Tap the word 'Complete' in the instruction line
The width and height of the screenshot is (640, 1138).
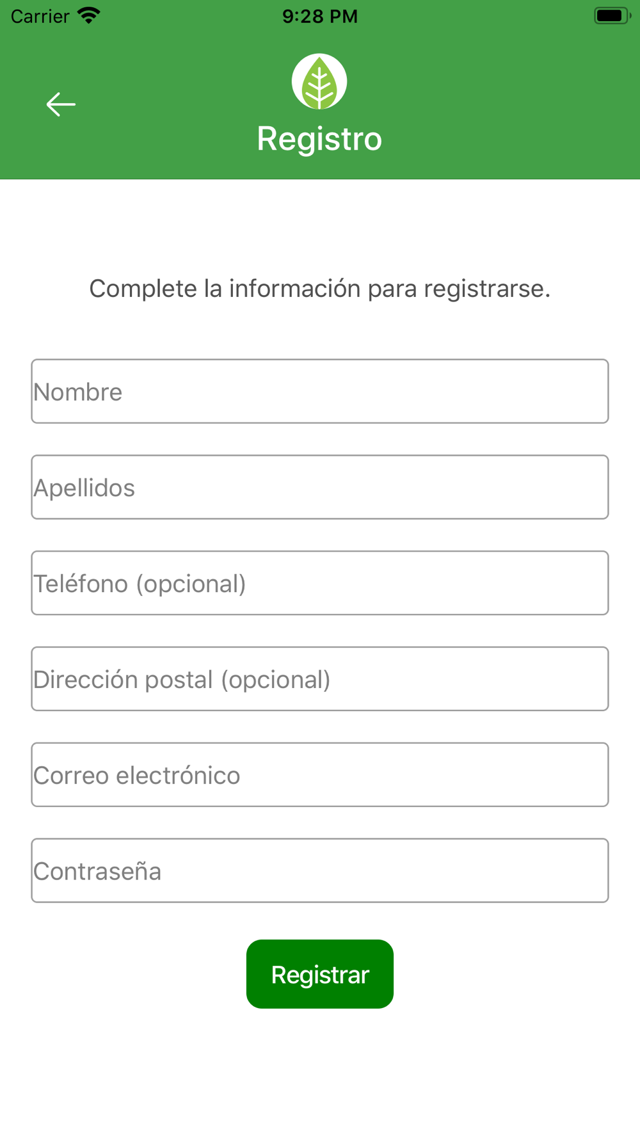[x=143, y=289]
